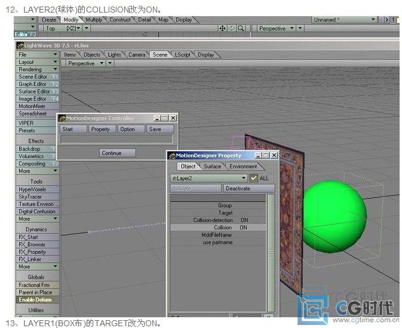Toggle Parent in Place
Screen dimensions: 402x328
[38, 292]
